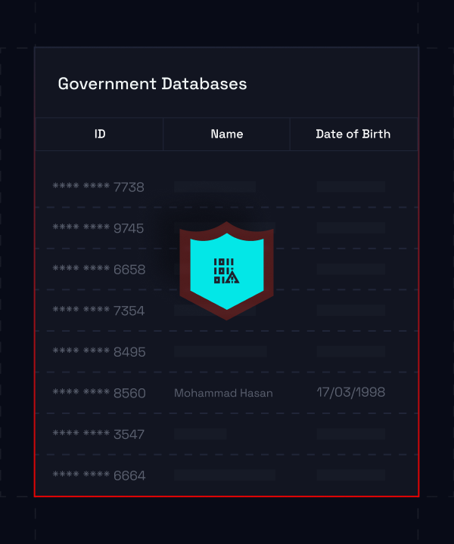
Task: Click the cyan shield data-warning icon
Action: pos(226,271)
